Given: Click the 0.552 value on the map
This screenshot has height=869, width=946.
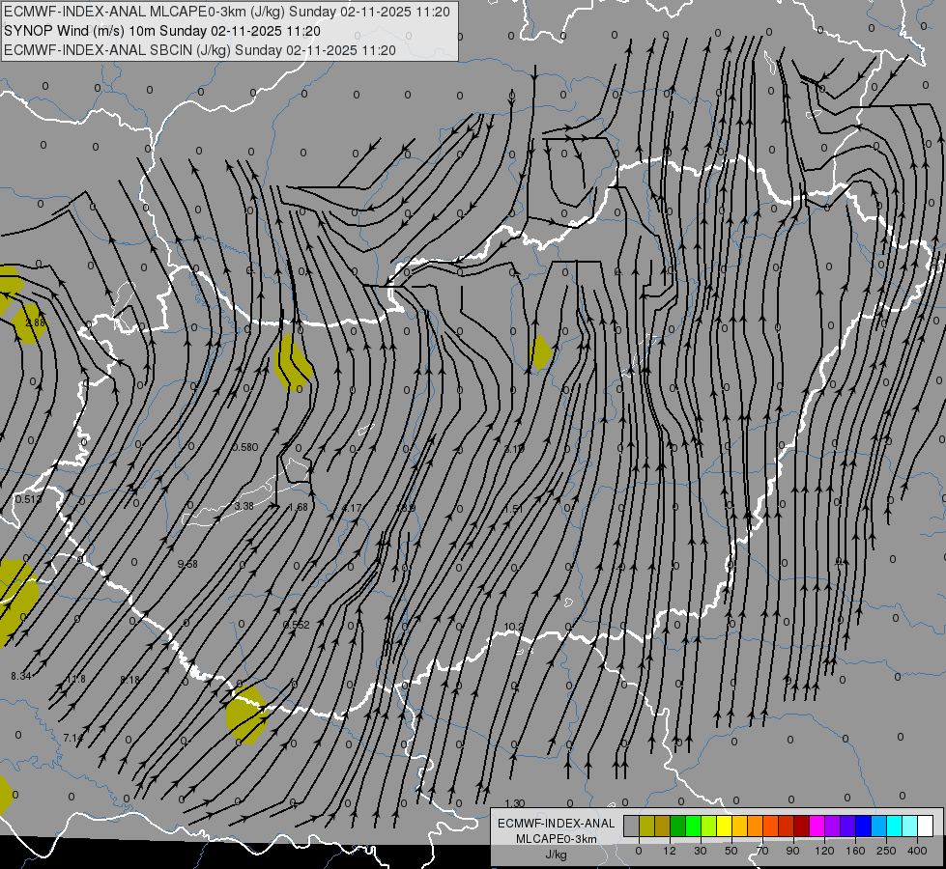Looking at the screenshot, I should [297, 625].
